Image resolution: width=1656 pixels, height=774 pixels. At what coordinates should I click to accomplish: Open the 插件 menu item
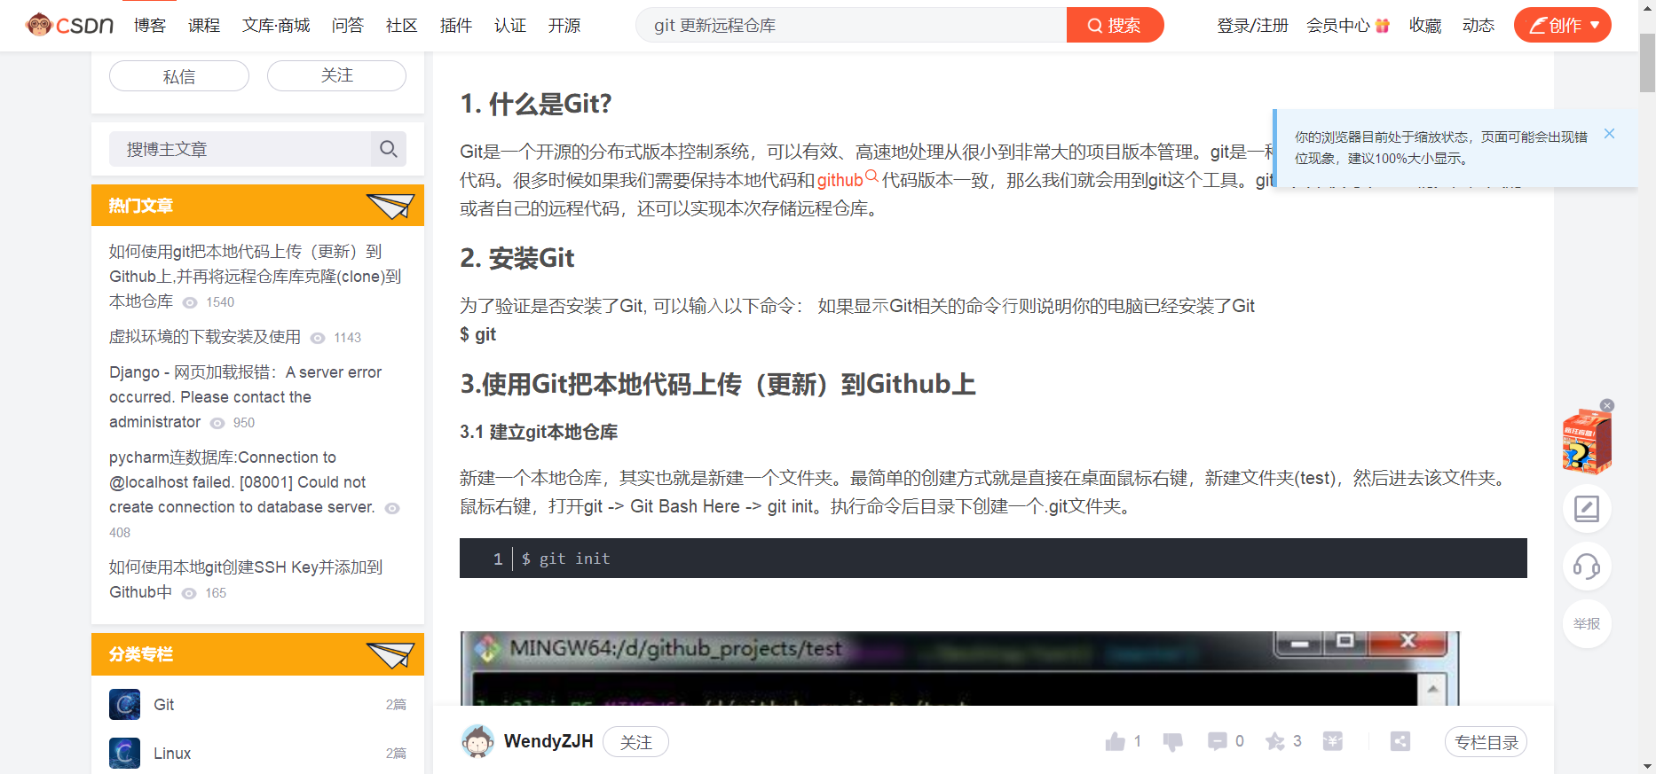tap(456, 26)
